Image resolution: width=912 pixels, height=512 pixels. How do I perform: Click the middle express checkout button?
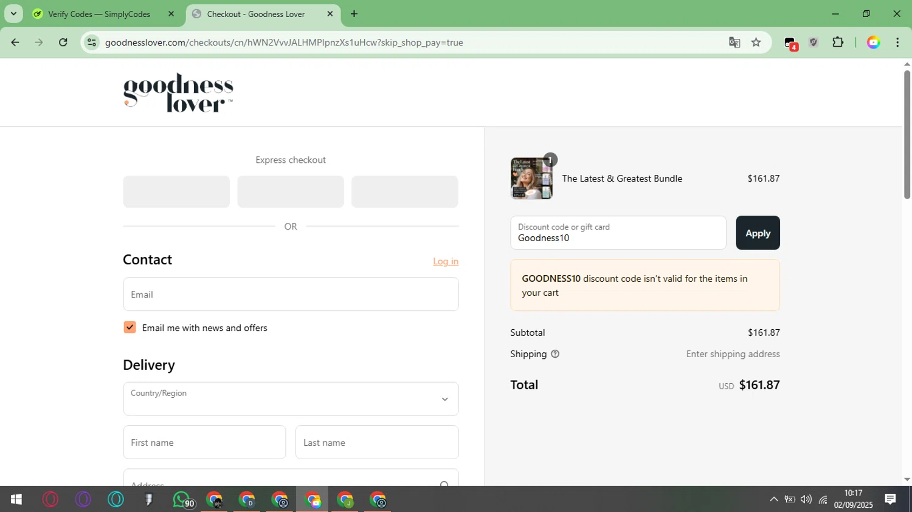pos(291,191)
